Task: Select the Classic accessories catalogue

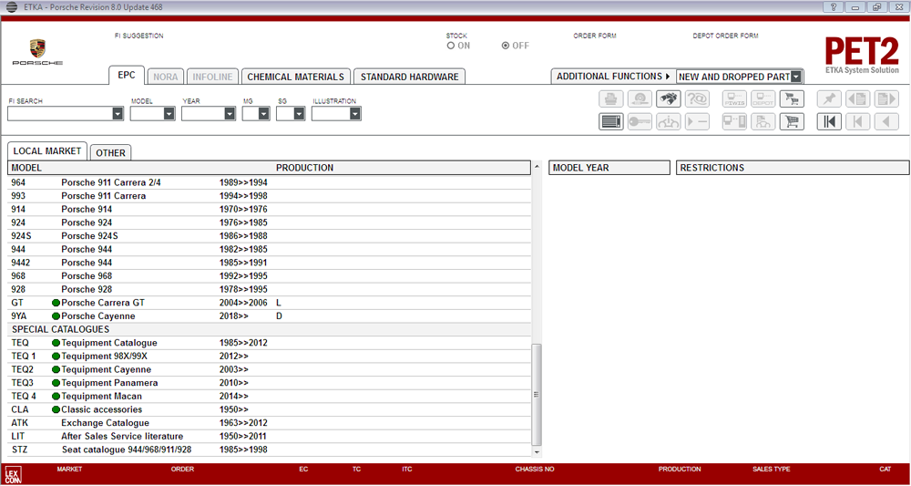Action: click(x=269, y=409)
